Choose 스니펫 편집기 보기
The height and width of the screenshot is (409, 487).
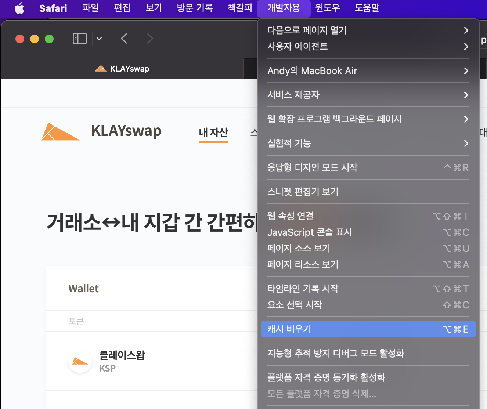coord(368,192)
